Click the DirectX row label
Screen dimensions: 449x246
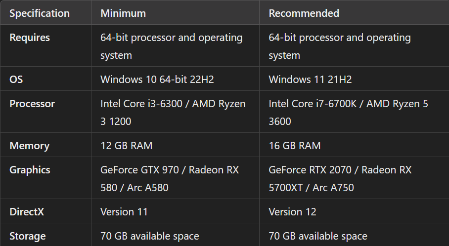[x=27, y=212]
